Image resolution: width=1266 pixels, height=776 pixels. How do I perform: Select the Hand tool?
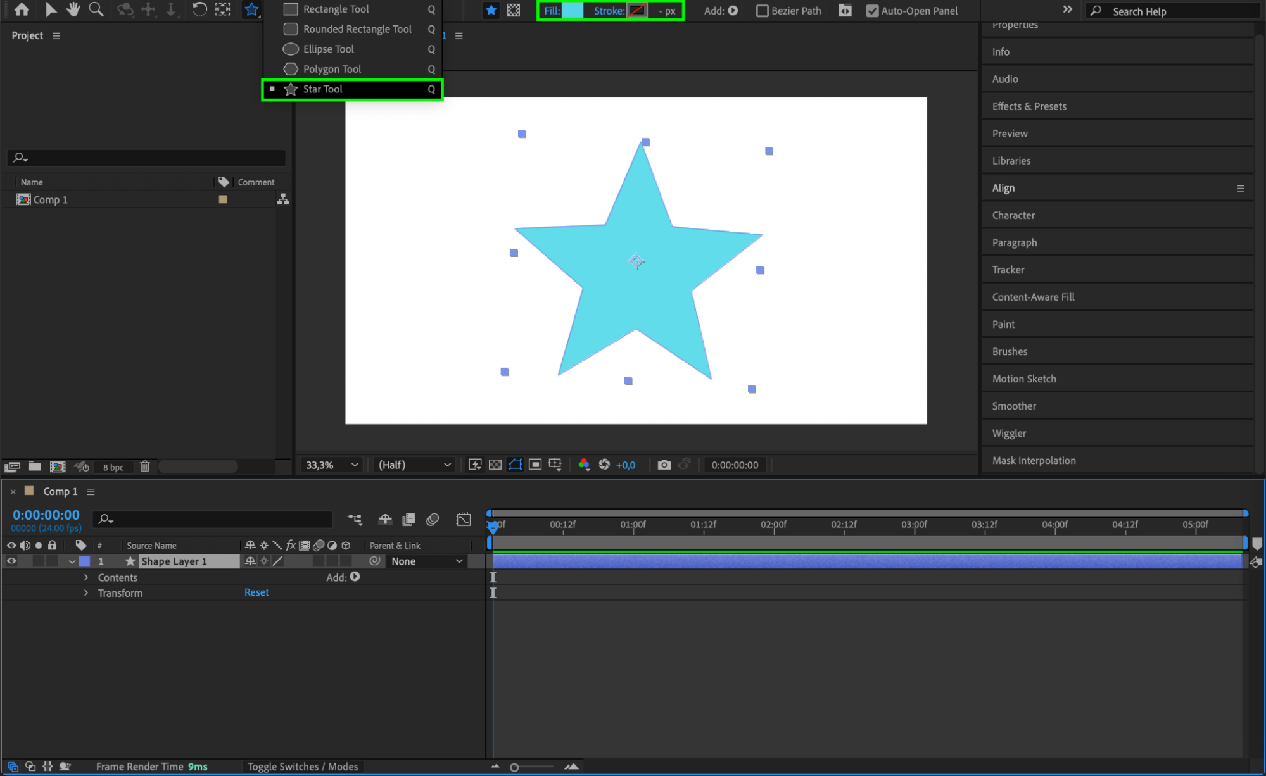(73, 9)
